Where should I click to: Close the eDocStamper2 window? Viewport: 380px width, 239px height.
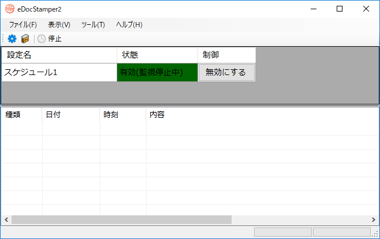click(366, 9)
